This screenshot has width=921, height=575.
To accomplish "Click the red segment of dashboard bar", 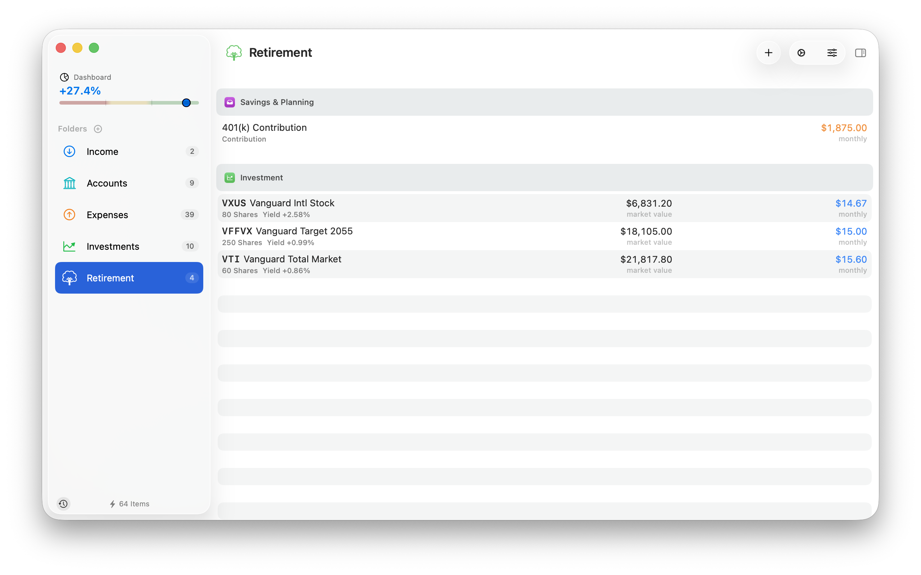I will 82,103.
